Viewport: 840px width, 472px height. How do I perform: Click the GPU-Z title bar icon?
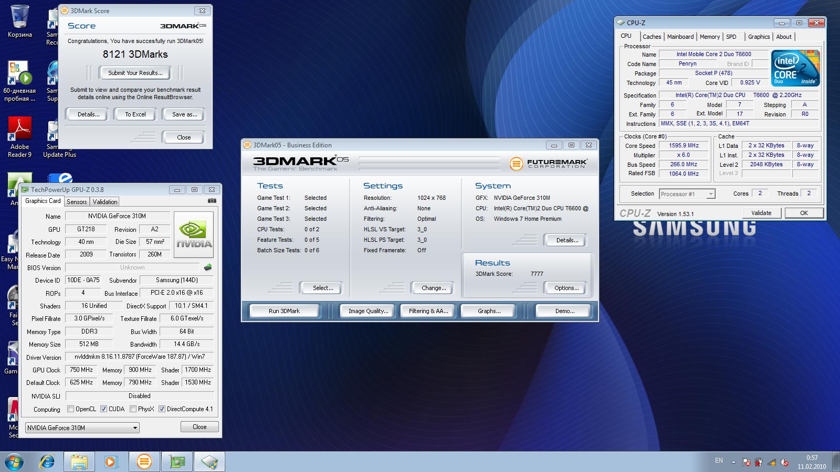pyautogui.click(x=25, y=189)
